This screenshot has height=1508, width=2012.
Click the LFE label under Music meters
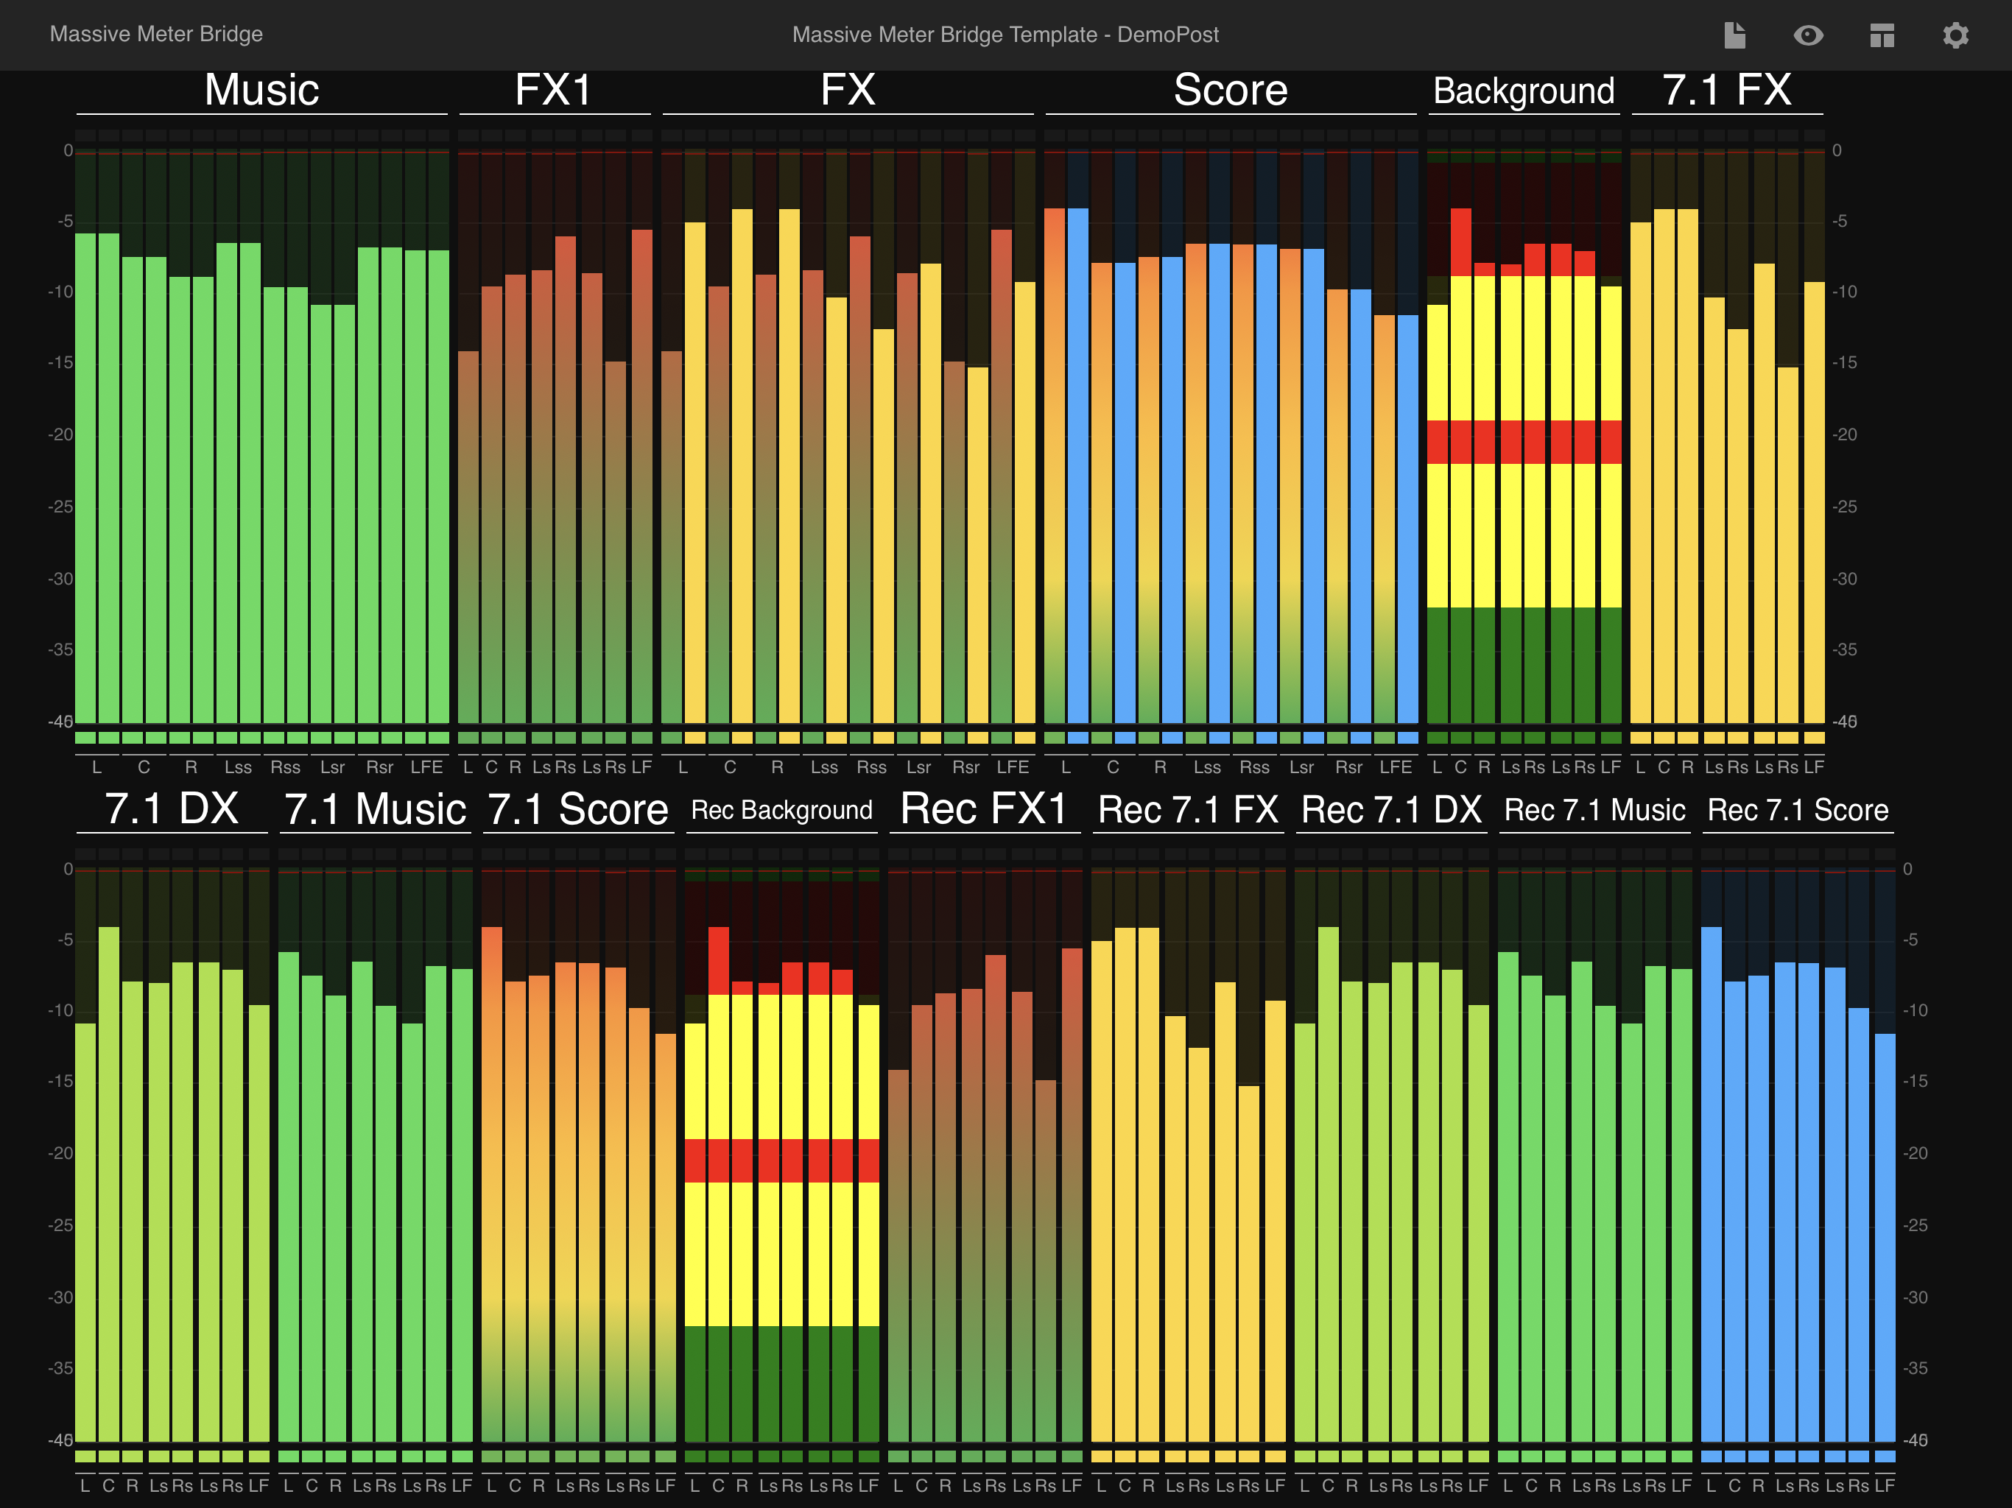[426, 767]
